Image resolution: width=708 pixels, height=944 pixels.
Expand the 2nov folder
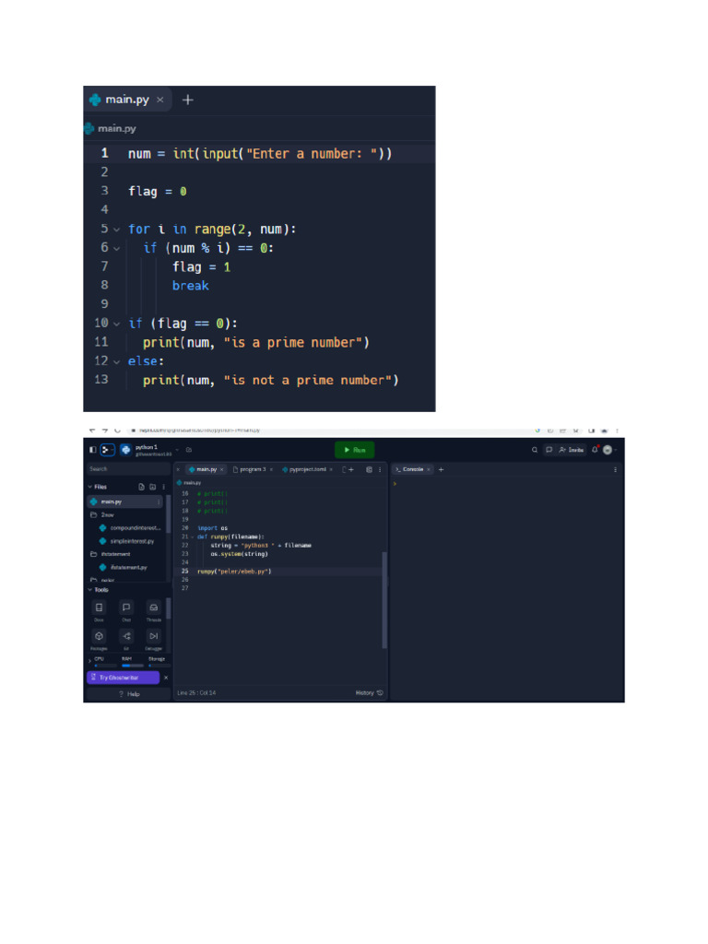(102, 515)
